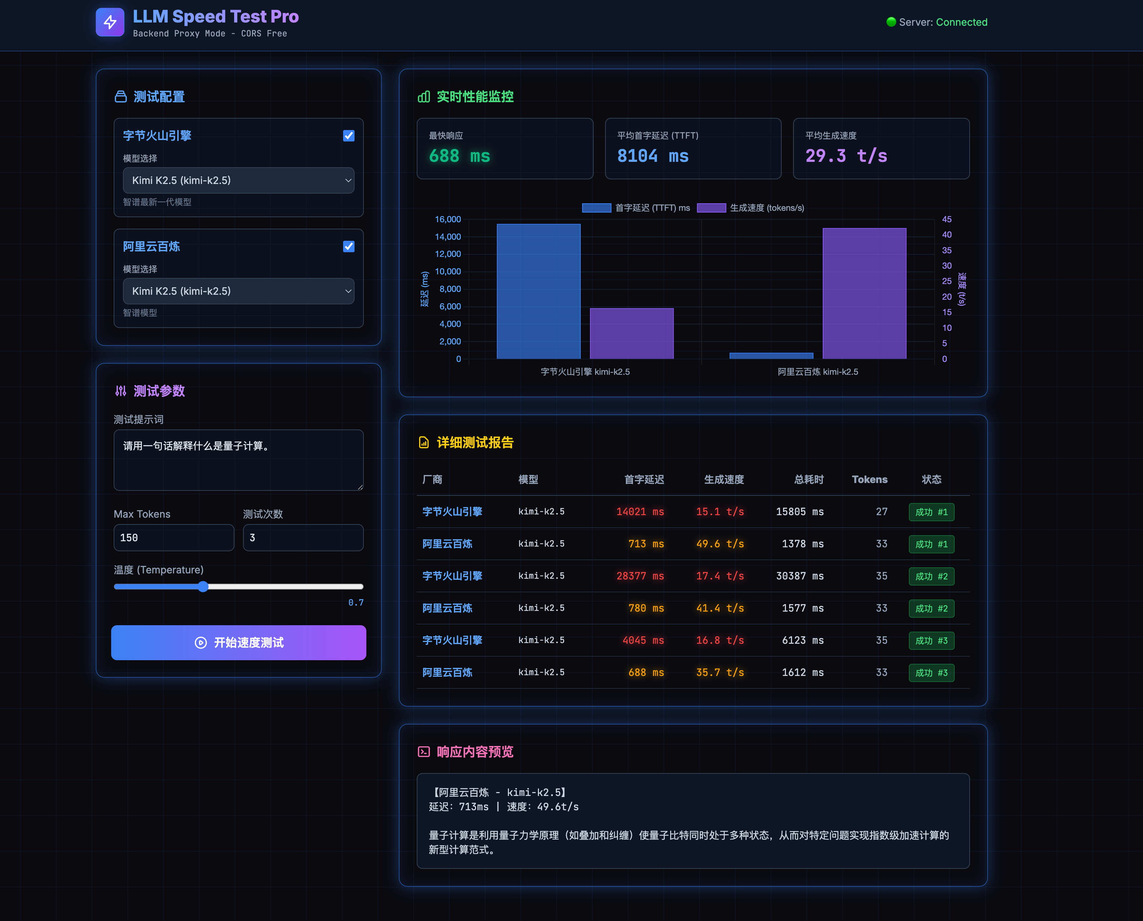Click the 实时性能监控 bar chart icon

pyautogui.click(x=424, y=96)
